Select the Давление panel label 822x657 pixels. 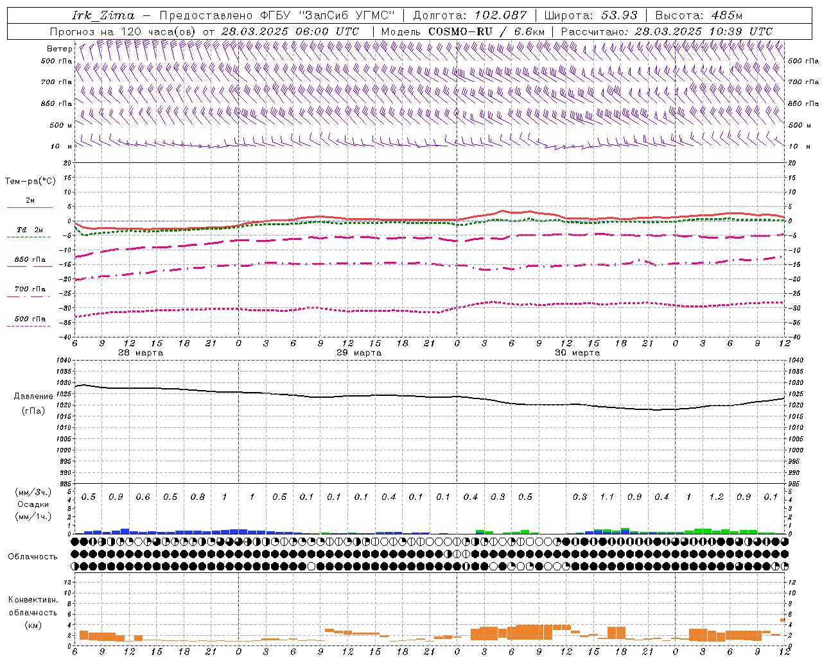click(34, 397)
